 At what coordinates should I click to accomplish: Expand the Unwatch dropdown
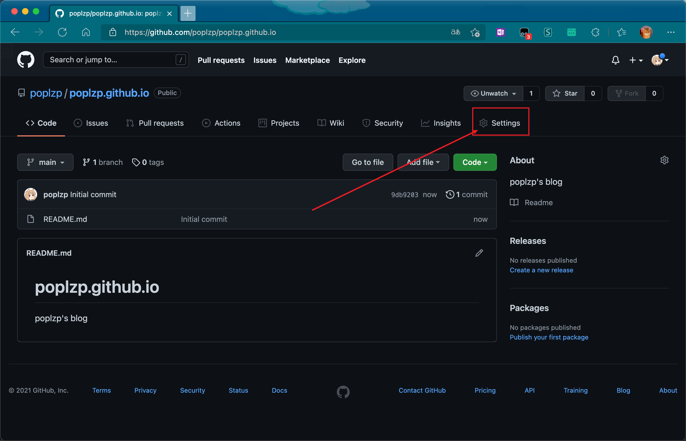493,93
